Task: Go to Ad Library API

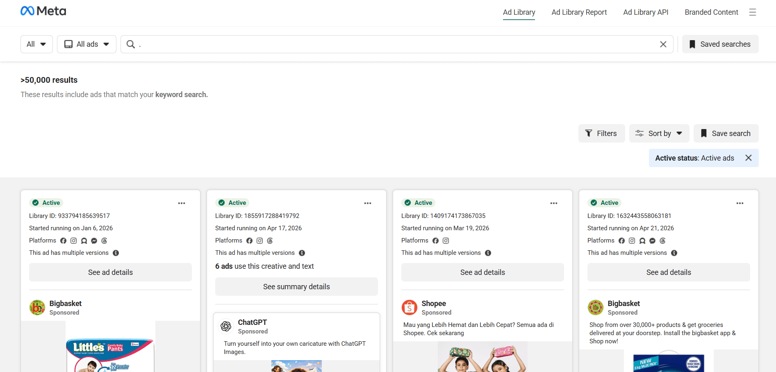Action: coord(646,12)
